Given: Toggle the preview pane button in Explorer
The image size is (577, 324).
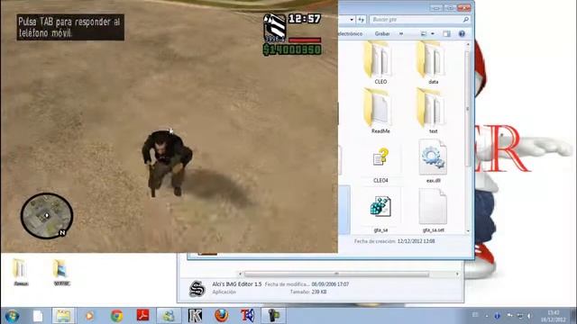Looking at the screenshot, I should (x=447, y=34).
